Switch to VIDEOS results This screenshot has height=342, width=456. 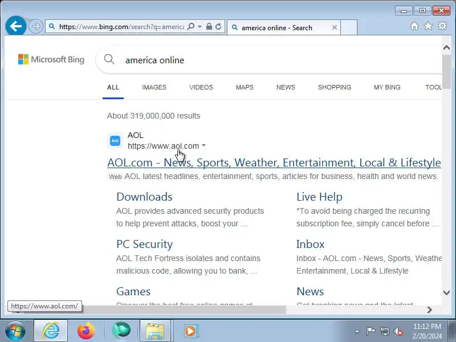click(x=201, y=87)
